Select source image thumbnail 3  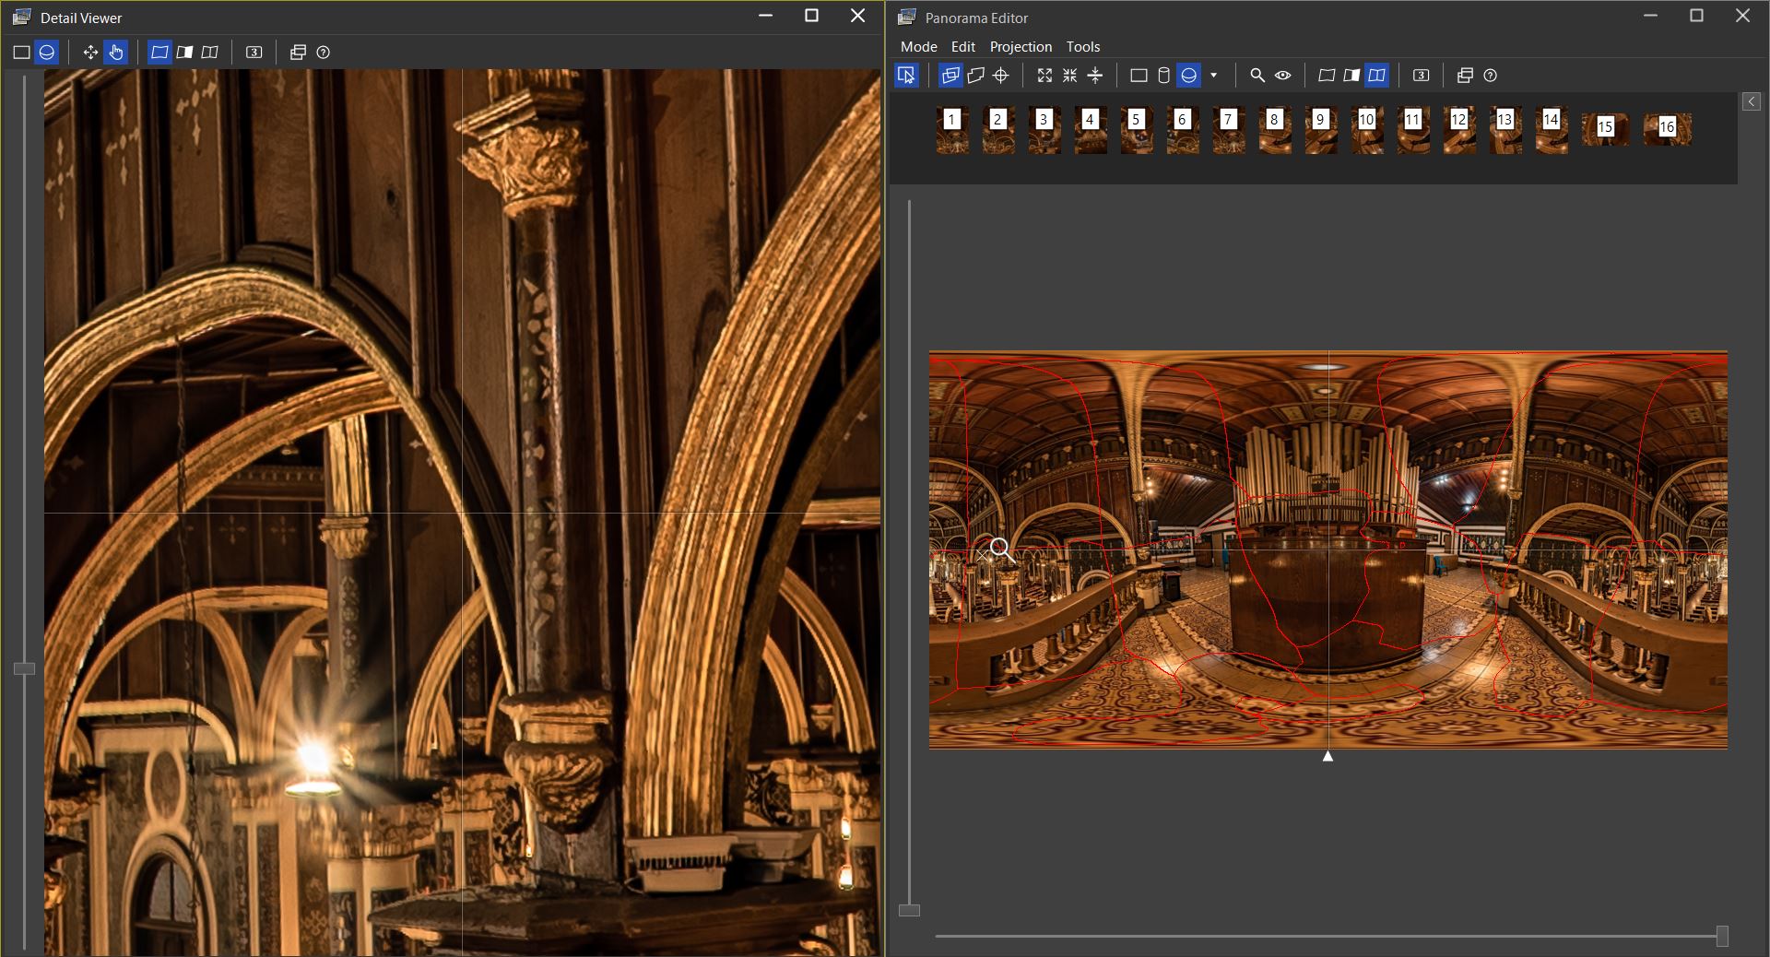pos(1044,129)
